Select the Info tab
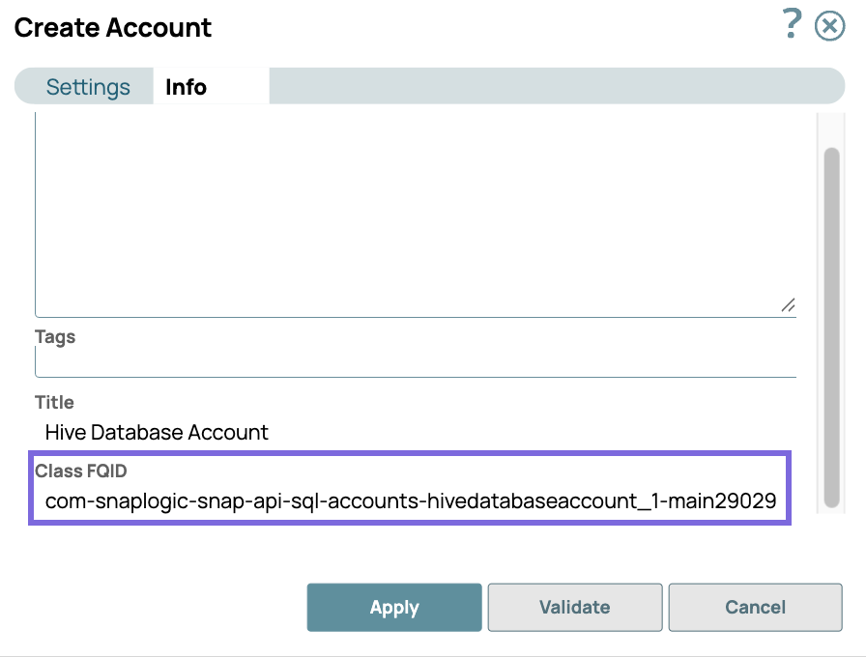866x657 pixels. (184, 87)
